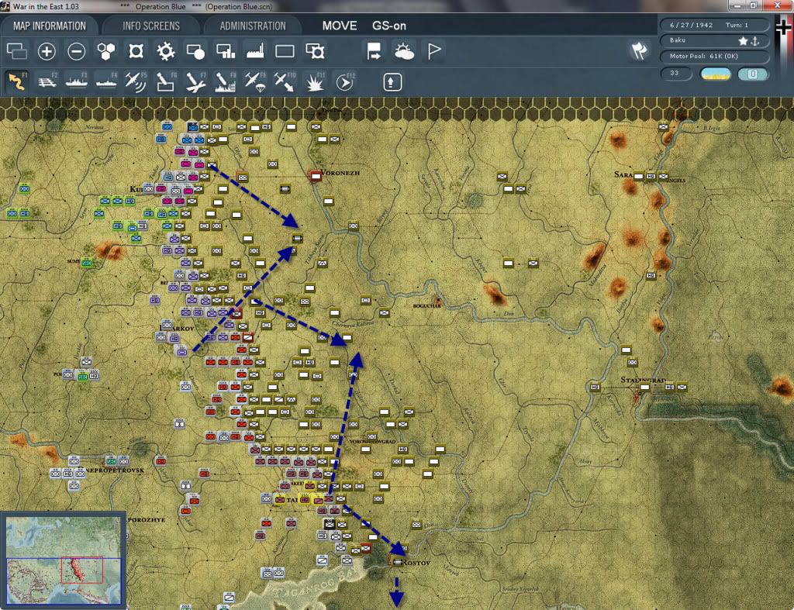The height and width of the screenshot is (610, 794).
Task: Select the F7 bomb airfield mode icon
Action: 195,81
